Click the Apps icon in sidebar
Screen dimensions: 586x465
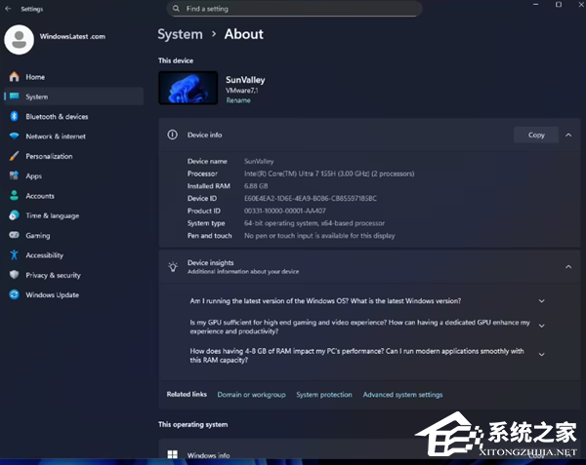[x=15, y=175]
